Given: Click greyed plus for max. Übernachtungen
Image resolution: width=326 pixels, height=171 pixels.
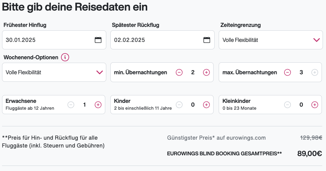Looking at the screenshot, I should click(315, 72).
